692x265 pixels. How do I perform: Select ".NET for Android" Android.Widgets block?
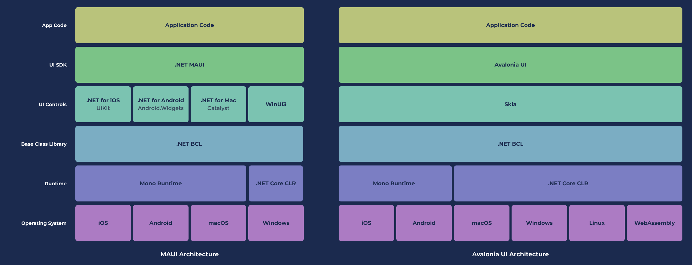tap(161, 104)
